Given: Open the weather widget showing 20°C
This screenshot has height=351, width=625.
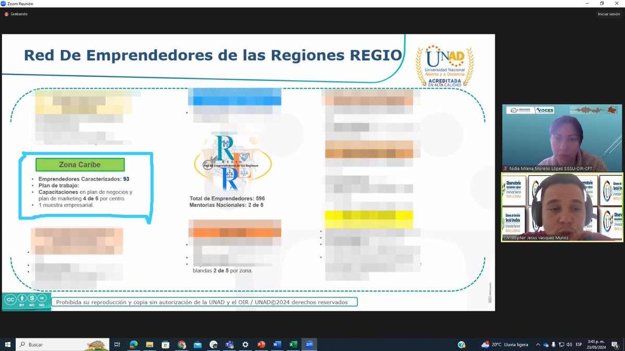Looking at the screenshot, I should pos(505,344).
